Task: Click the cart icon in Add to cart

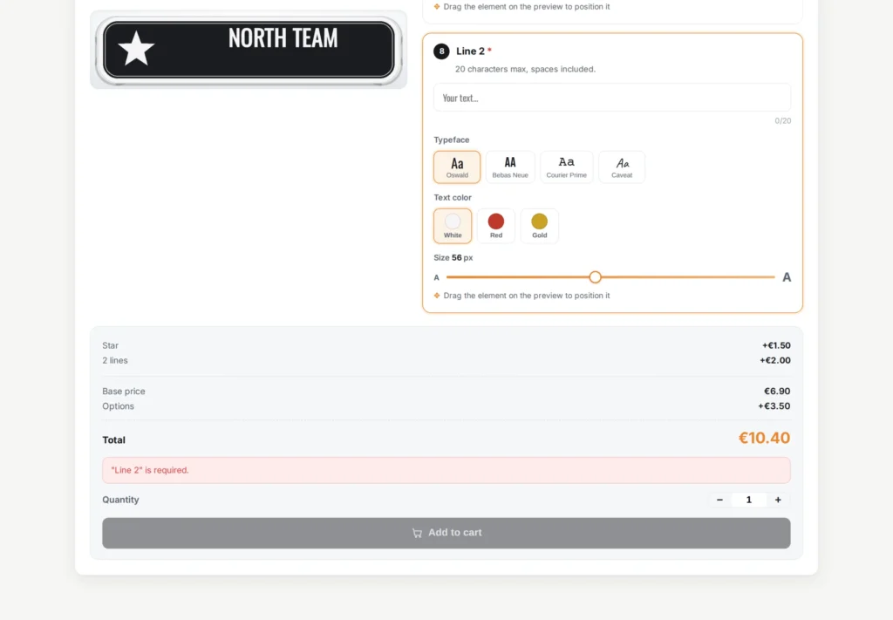Action: pos(417,533)
